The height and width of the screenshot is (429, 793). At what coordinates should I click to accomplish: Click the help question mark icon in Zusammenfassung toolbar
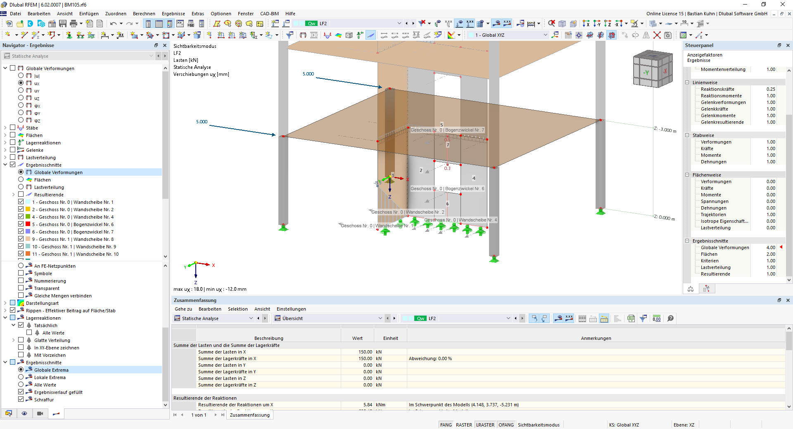pos(670,318)
